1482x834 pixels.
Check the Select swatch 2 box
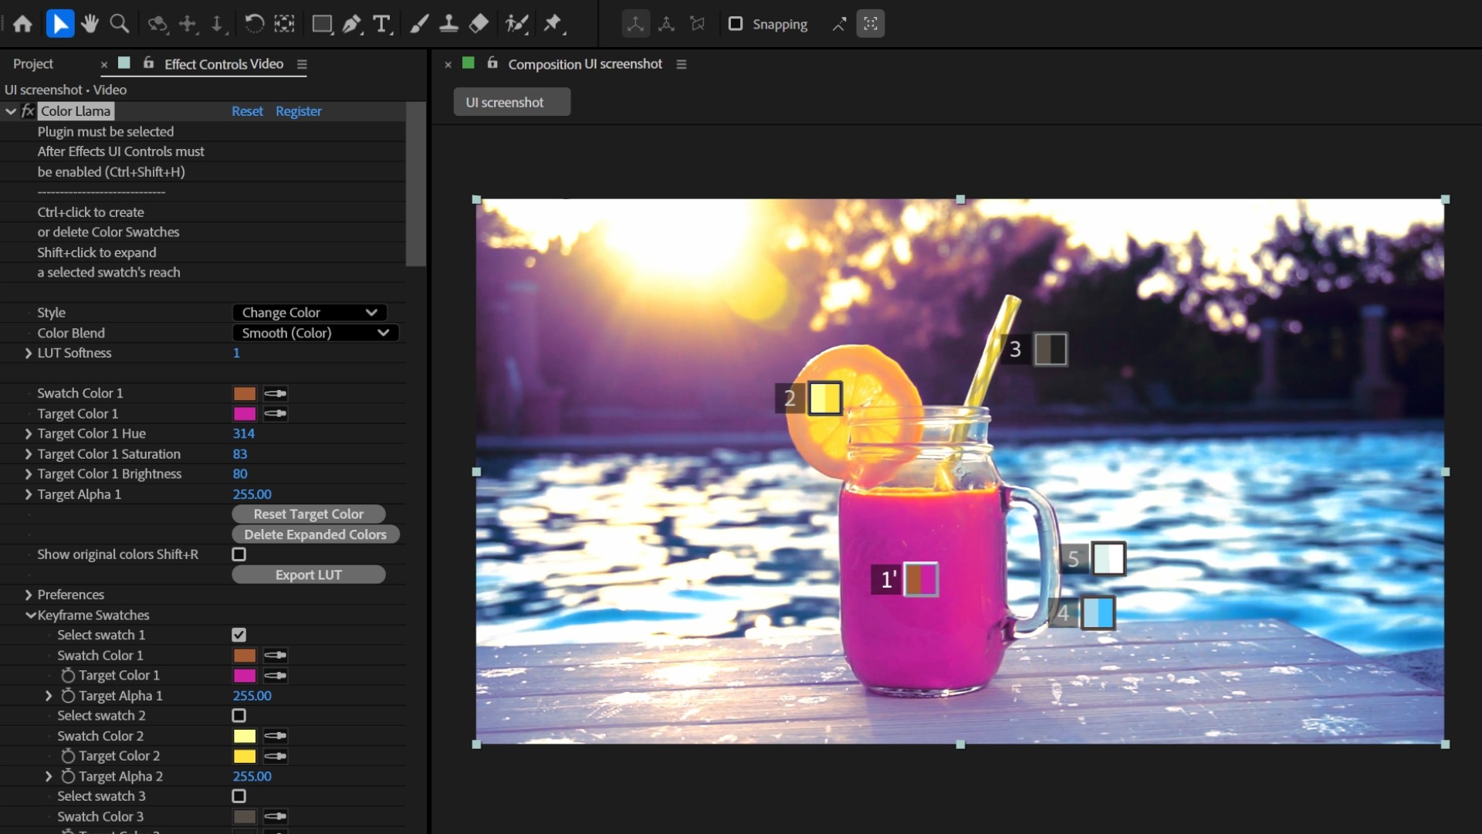pos(239,716)
